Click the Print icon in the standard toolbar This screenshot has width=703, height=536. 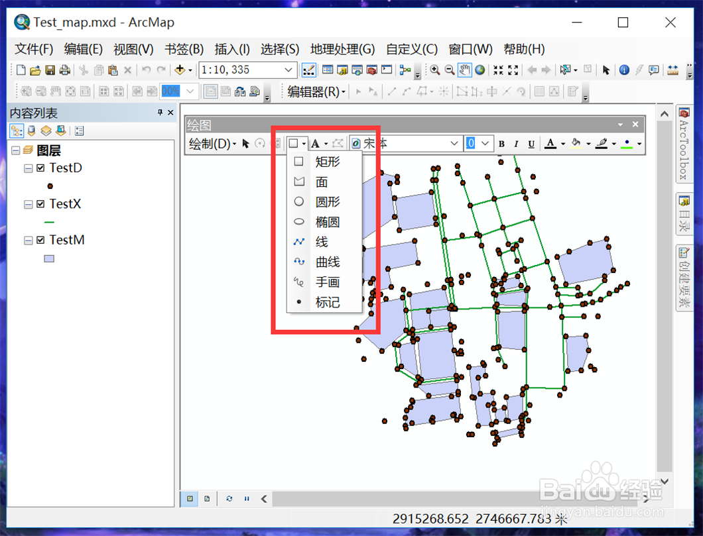pos(65,70)
